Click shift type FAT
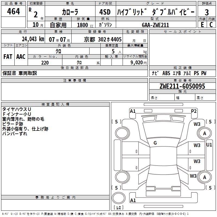The height and width of the screenshot is (217, 217). click(8, 57)
